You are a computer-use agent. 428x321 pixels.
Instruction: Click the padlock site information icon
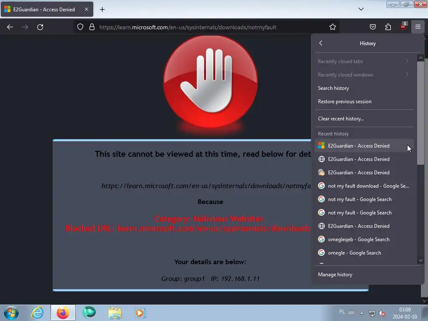(92, 27)
